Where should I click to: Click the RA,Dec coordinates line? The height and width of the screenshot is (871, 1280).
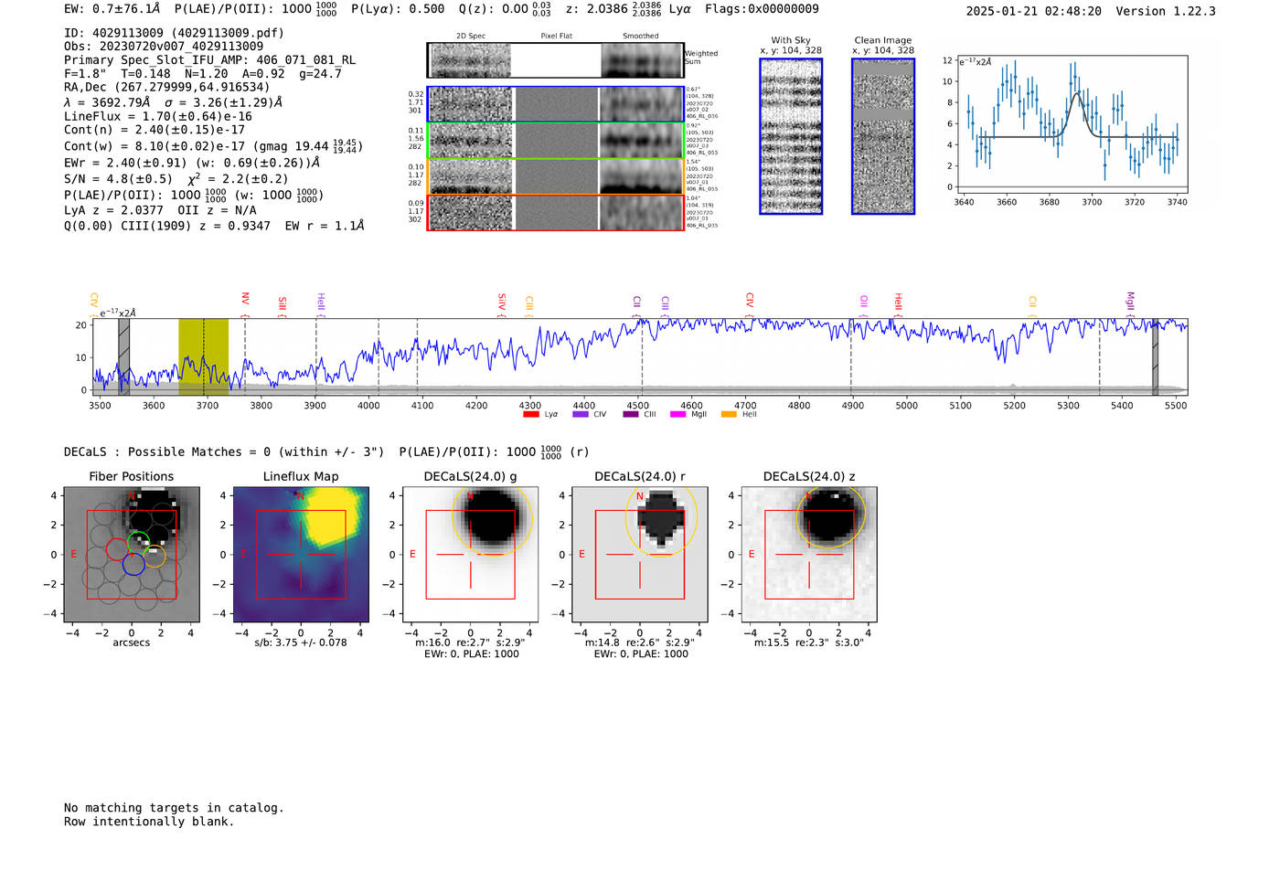coord(167,88)
